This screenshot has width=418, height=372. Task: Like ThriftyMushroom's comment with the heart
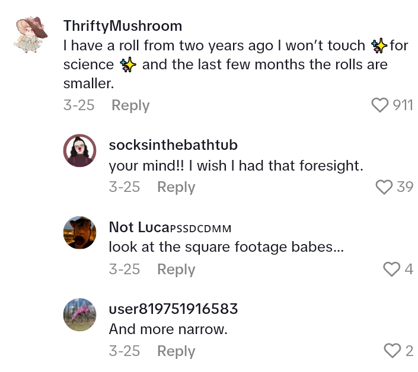[379, 105]
